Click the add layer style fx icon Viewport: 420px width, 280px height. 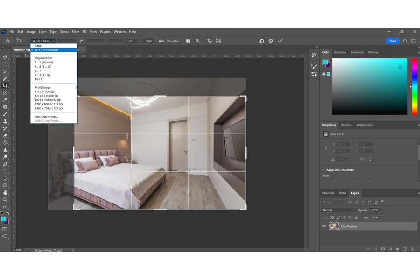point(375,249)
